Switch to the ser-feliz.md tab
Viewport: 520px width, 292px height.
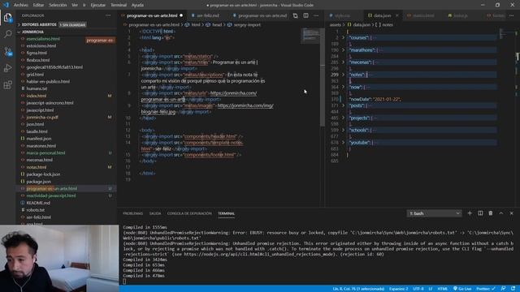(208, 15)
